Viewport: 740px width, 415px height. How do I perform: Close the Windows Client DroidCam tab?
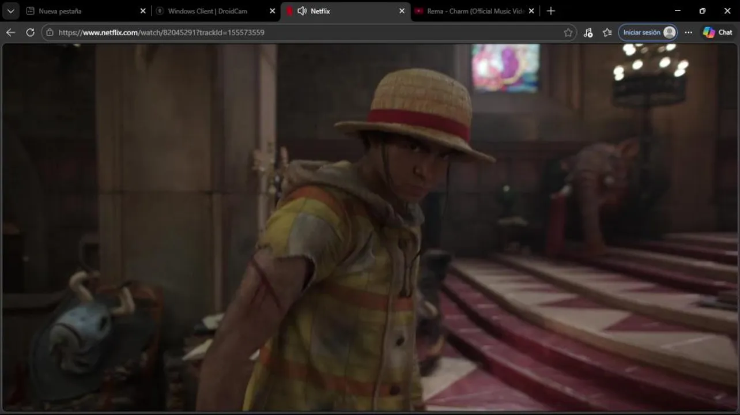pyautogui.click(x=273, y=11)
